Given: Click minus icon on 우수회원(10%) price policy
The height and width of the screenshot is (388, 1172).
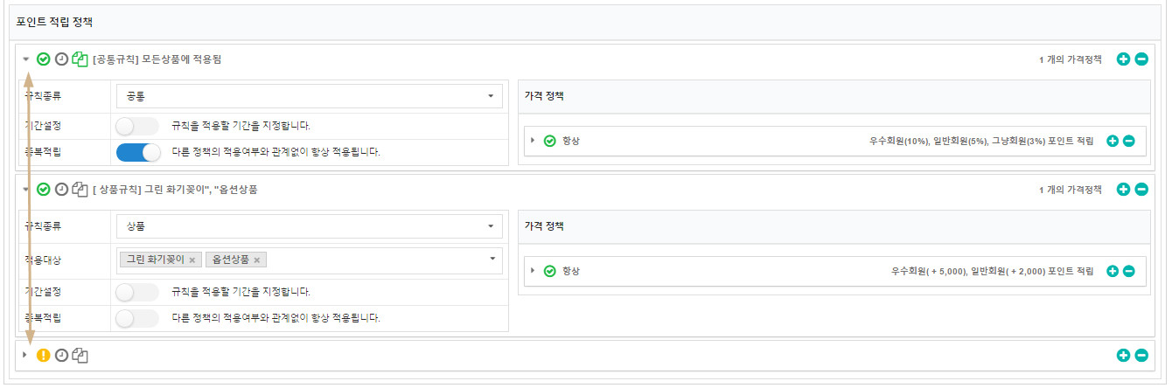Looking at the screenshot, I should click(1129, 141).
